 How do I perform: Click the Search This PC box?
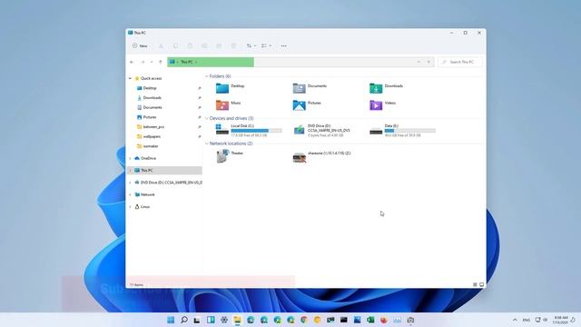click(460, 62)
